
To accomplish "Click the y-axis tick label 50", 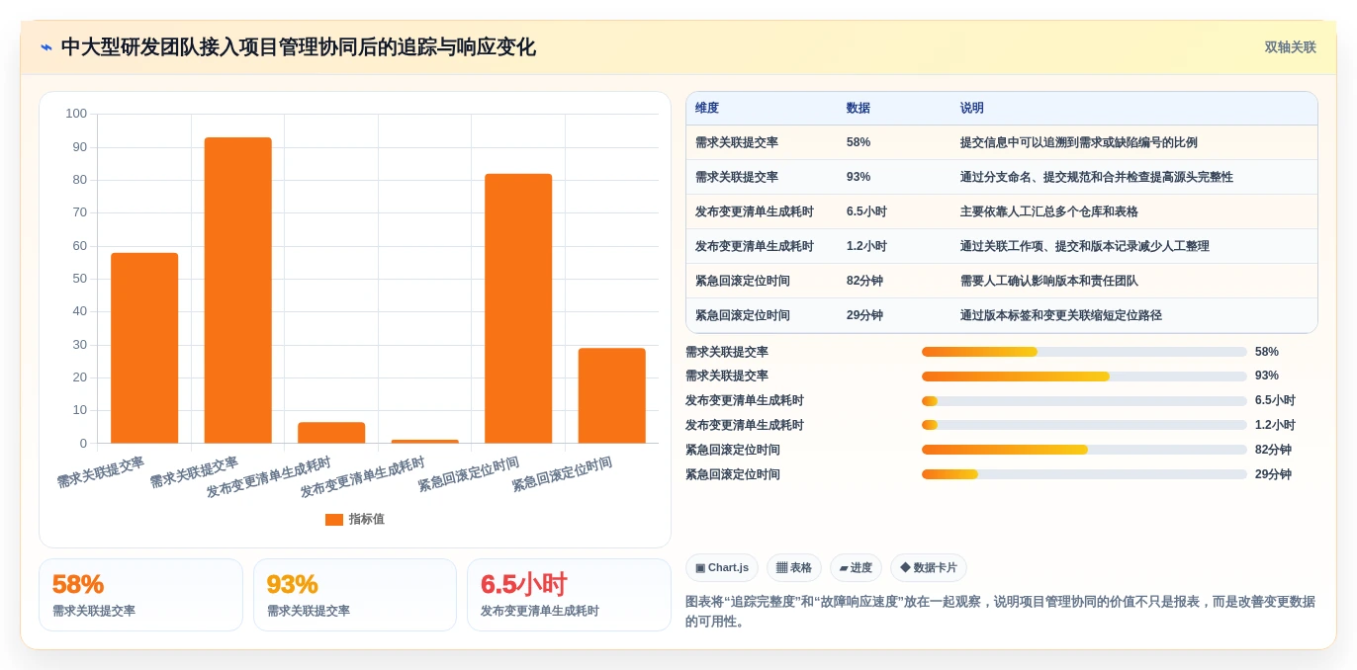I will (x=80, y=279).
